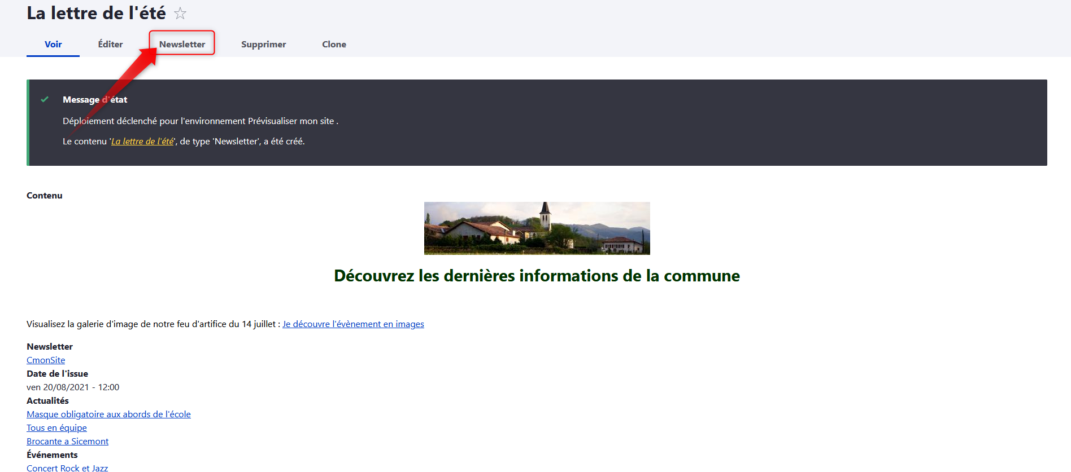Open 'La lettre de l'été' link in status message
Screen dimensions: 1071x472
tap(142, 142)
